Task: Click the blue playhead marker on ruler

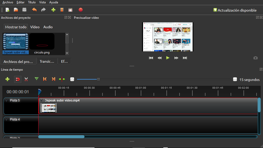Action: tap(40, 92)
